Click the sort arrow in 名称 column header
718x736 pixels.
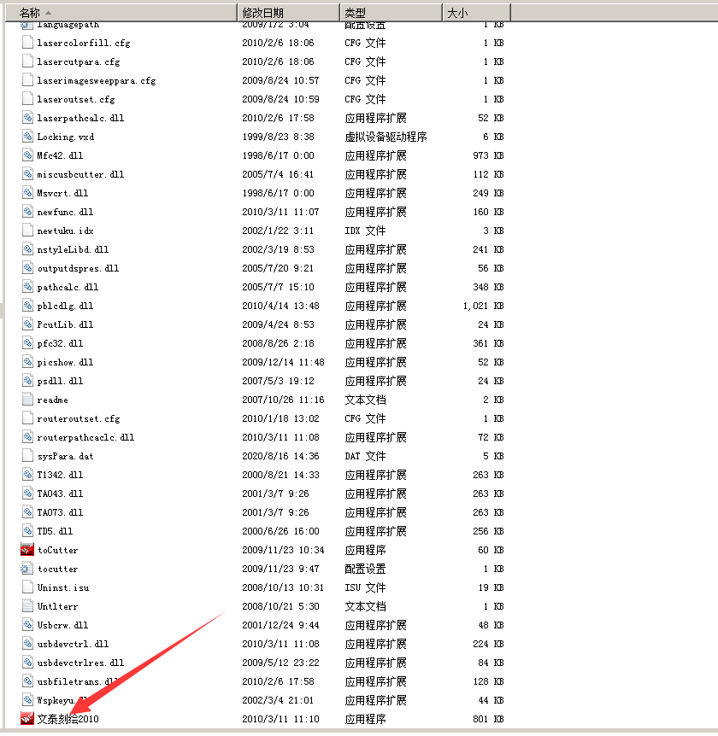(x=47, y=13)
